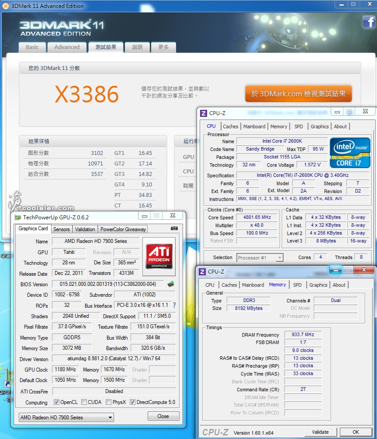Viewport: 377px width, 439px height.
Task: Click the BIOS save chip icon in GPU-Z
Action: coord(171,284)
